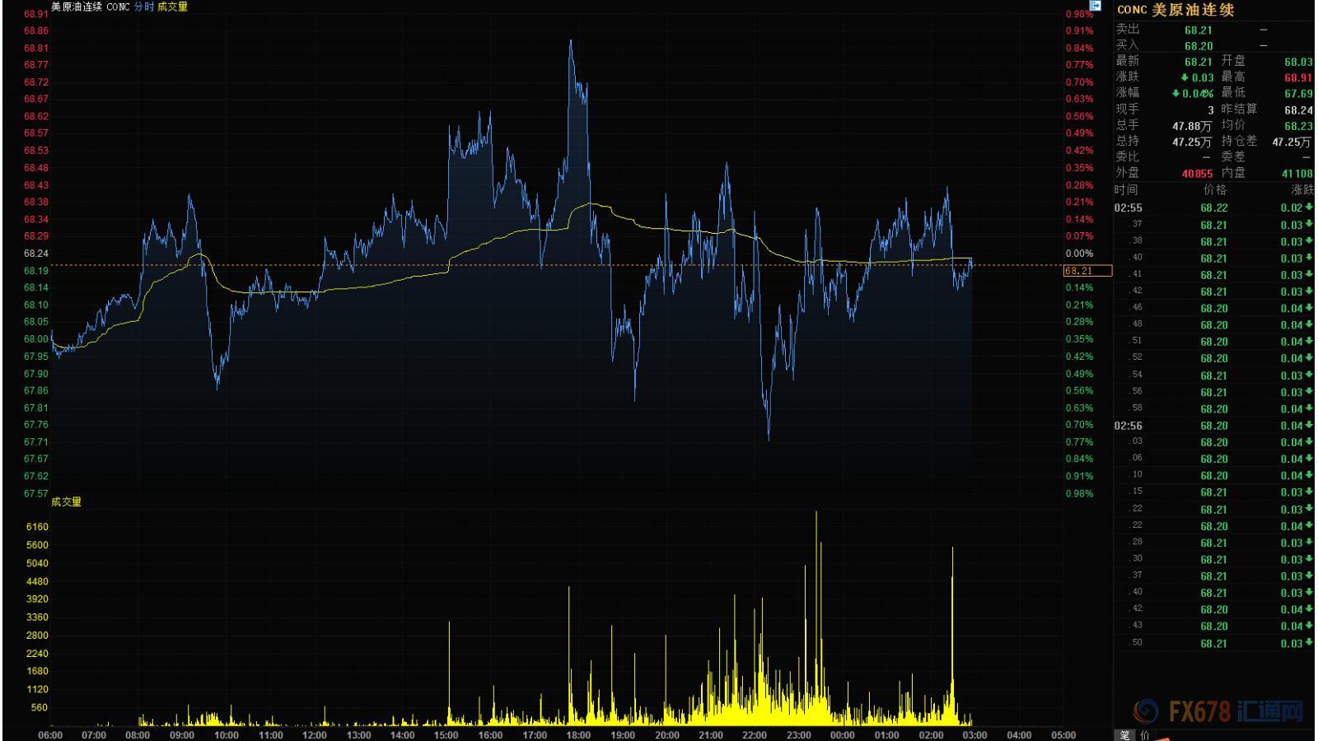Viewport: 1318px width, 741px height.
Task: Click the 18:00 label on time axis
Action: click(578, 734)
